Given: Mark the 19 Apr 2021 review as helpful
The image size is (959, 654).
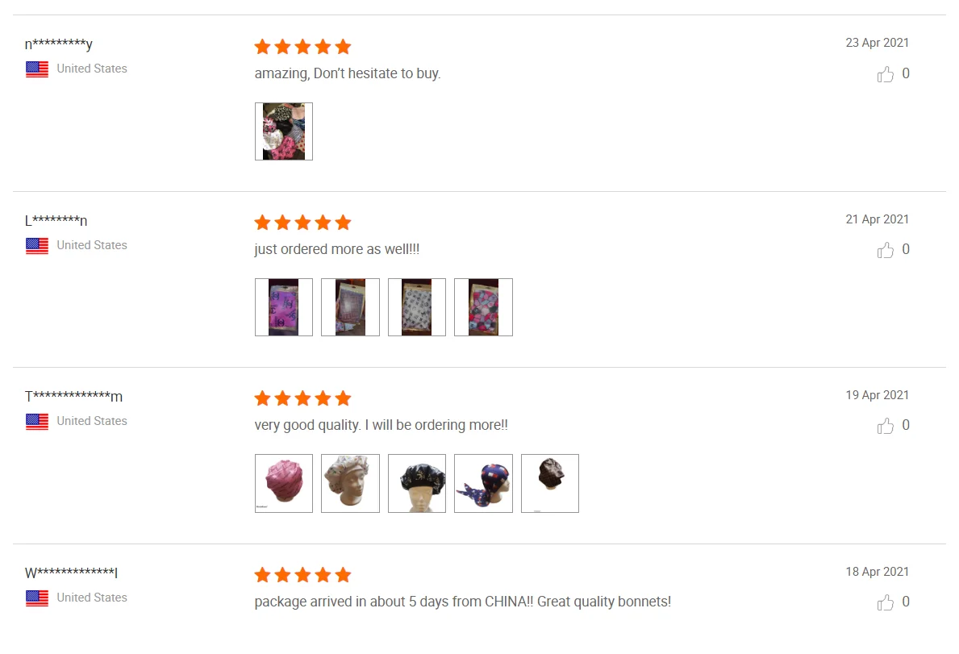Looking at the screenshot, I should click(885, 426).
